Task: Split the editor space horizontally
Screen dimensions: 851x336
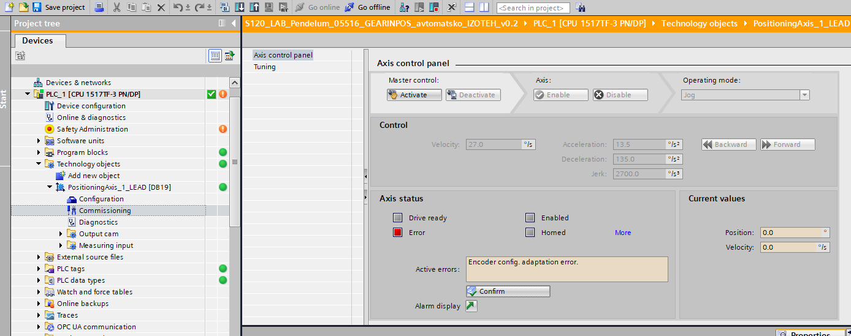Action: (469, 7)
